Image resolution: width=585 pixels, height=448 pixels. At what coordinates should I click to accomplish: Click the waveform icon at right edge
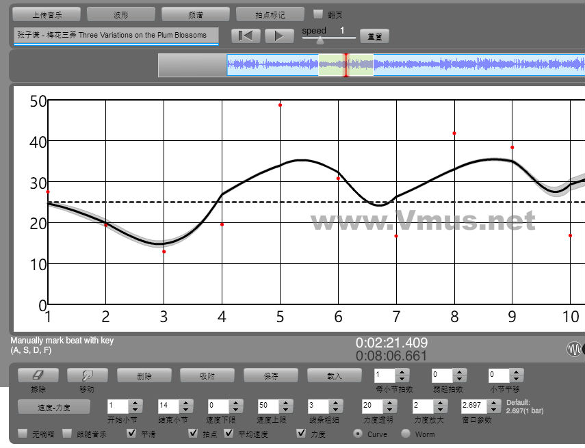coord(573,350)
